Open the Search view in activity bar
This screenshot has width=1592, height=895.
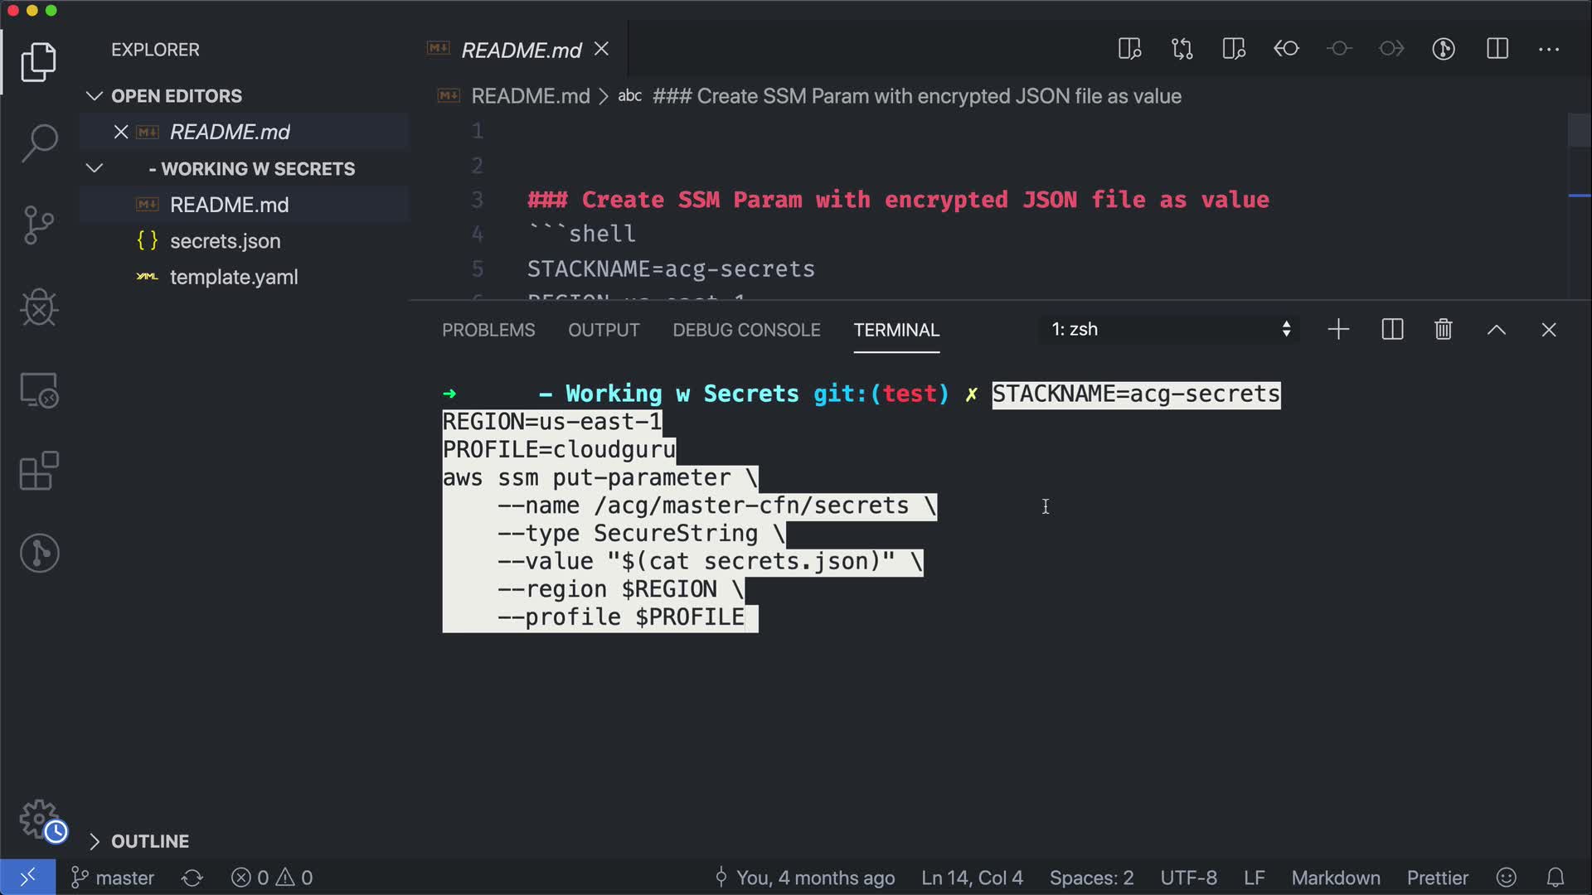click(39, 143)
